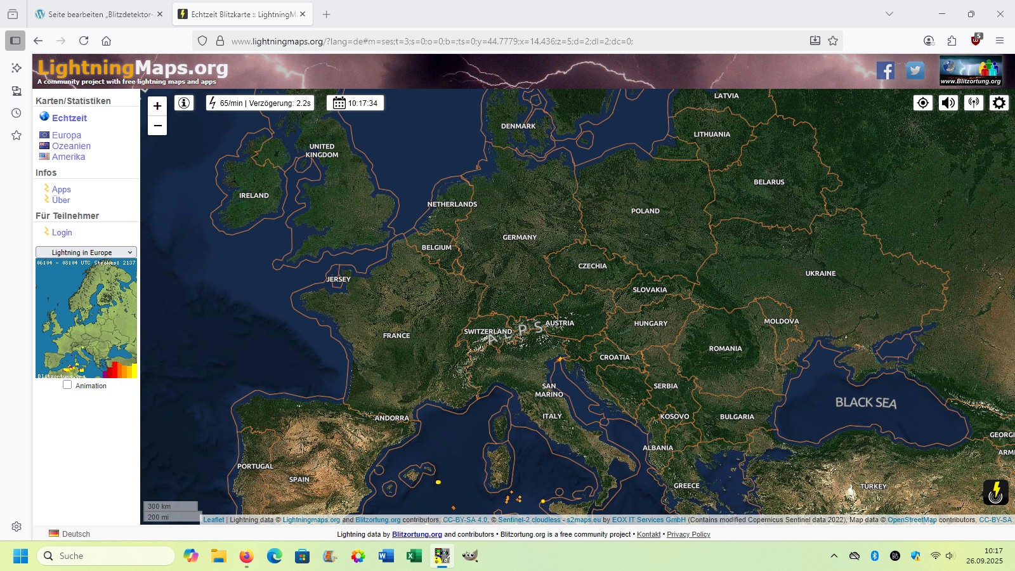This screenshot has height=571, width=1015.
Task: Expand the Lightning in Europe dropdown
Action: [x=86, y=253]
